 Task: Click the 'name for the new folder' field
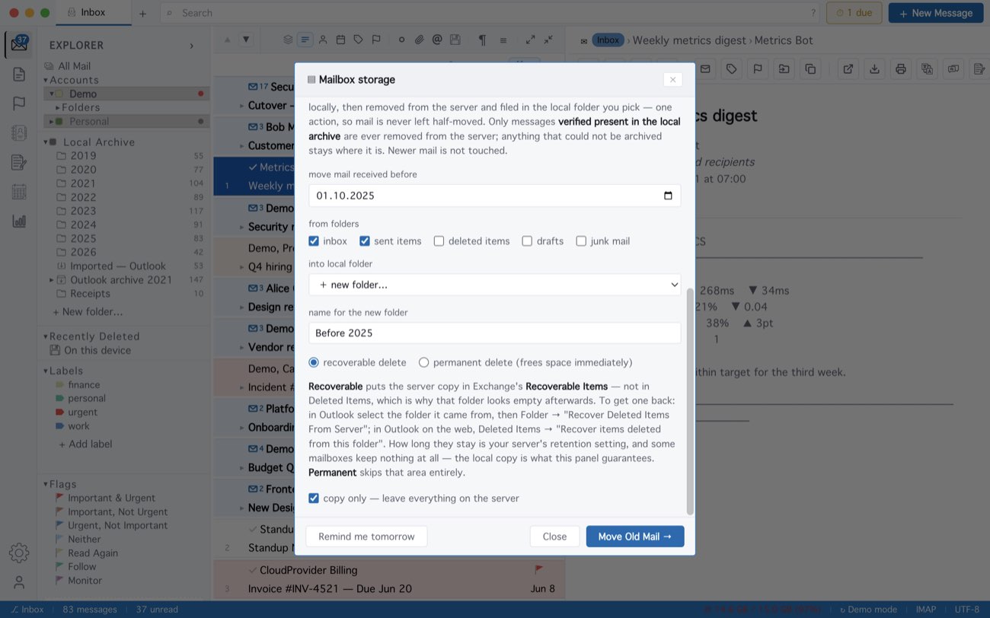coord(494,333)
